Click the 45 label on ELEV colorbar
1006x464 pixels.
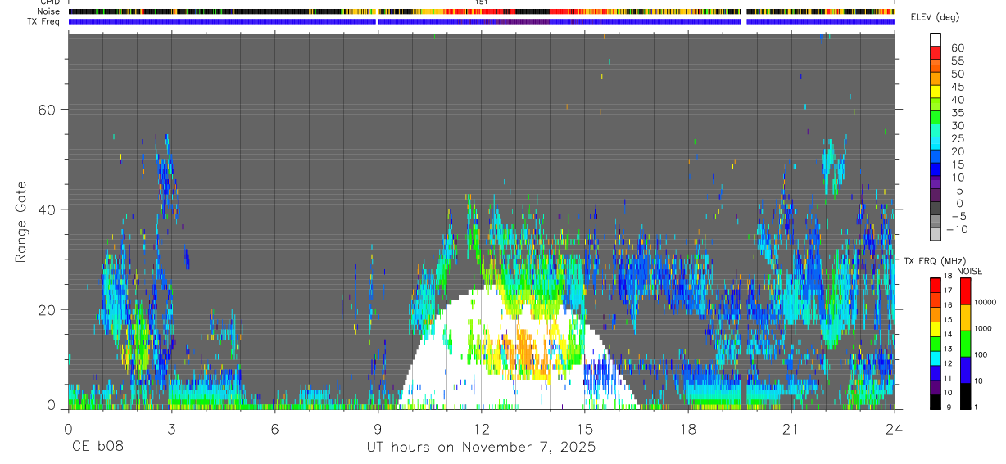(x=957, y=87)
